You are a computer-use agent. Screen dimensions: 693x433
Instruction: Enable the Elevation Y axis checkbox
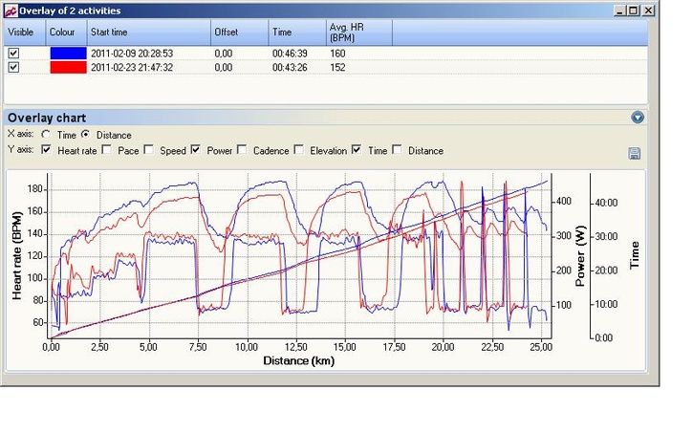[x=299, y=150]
